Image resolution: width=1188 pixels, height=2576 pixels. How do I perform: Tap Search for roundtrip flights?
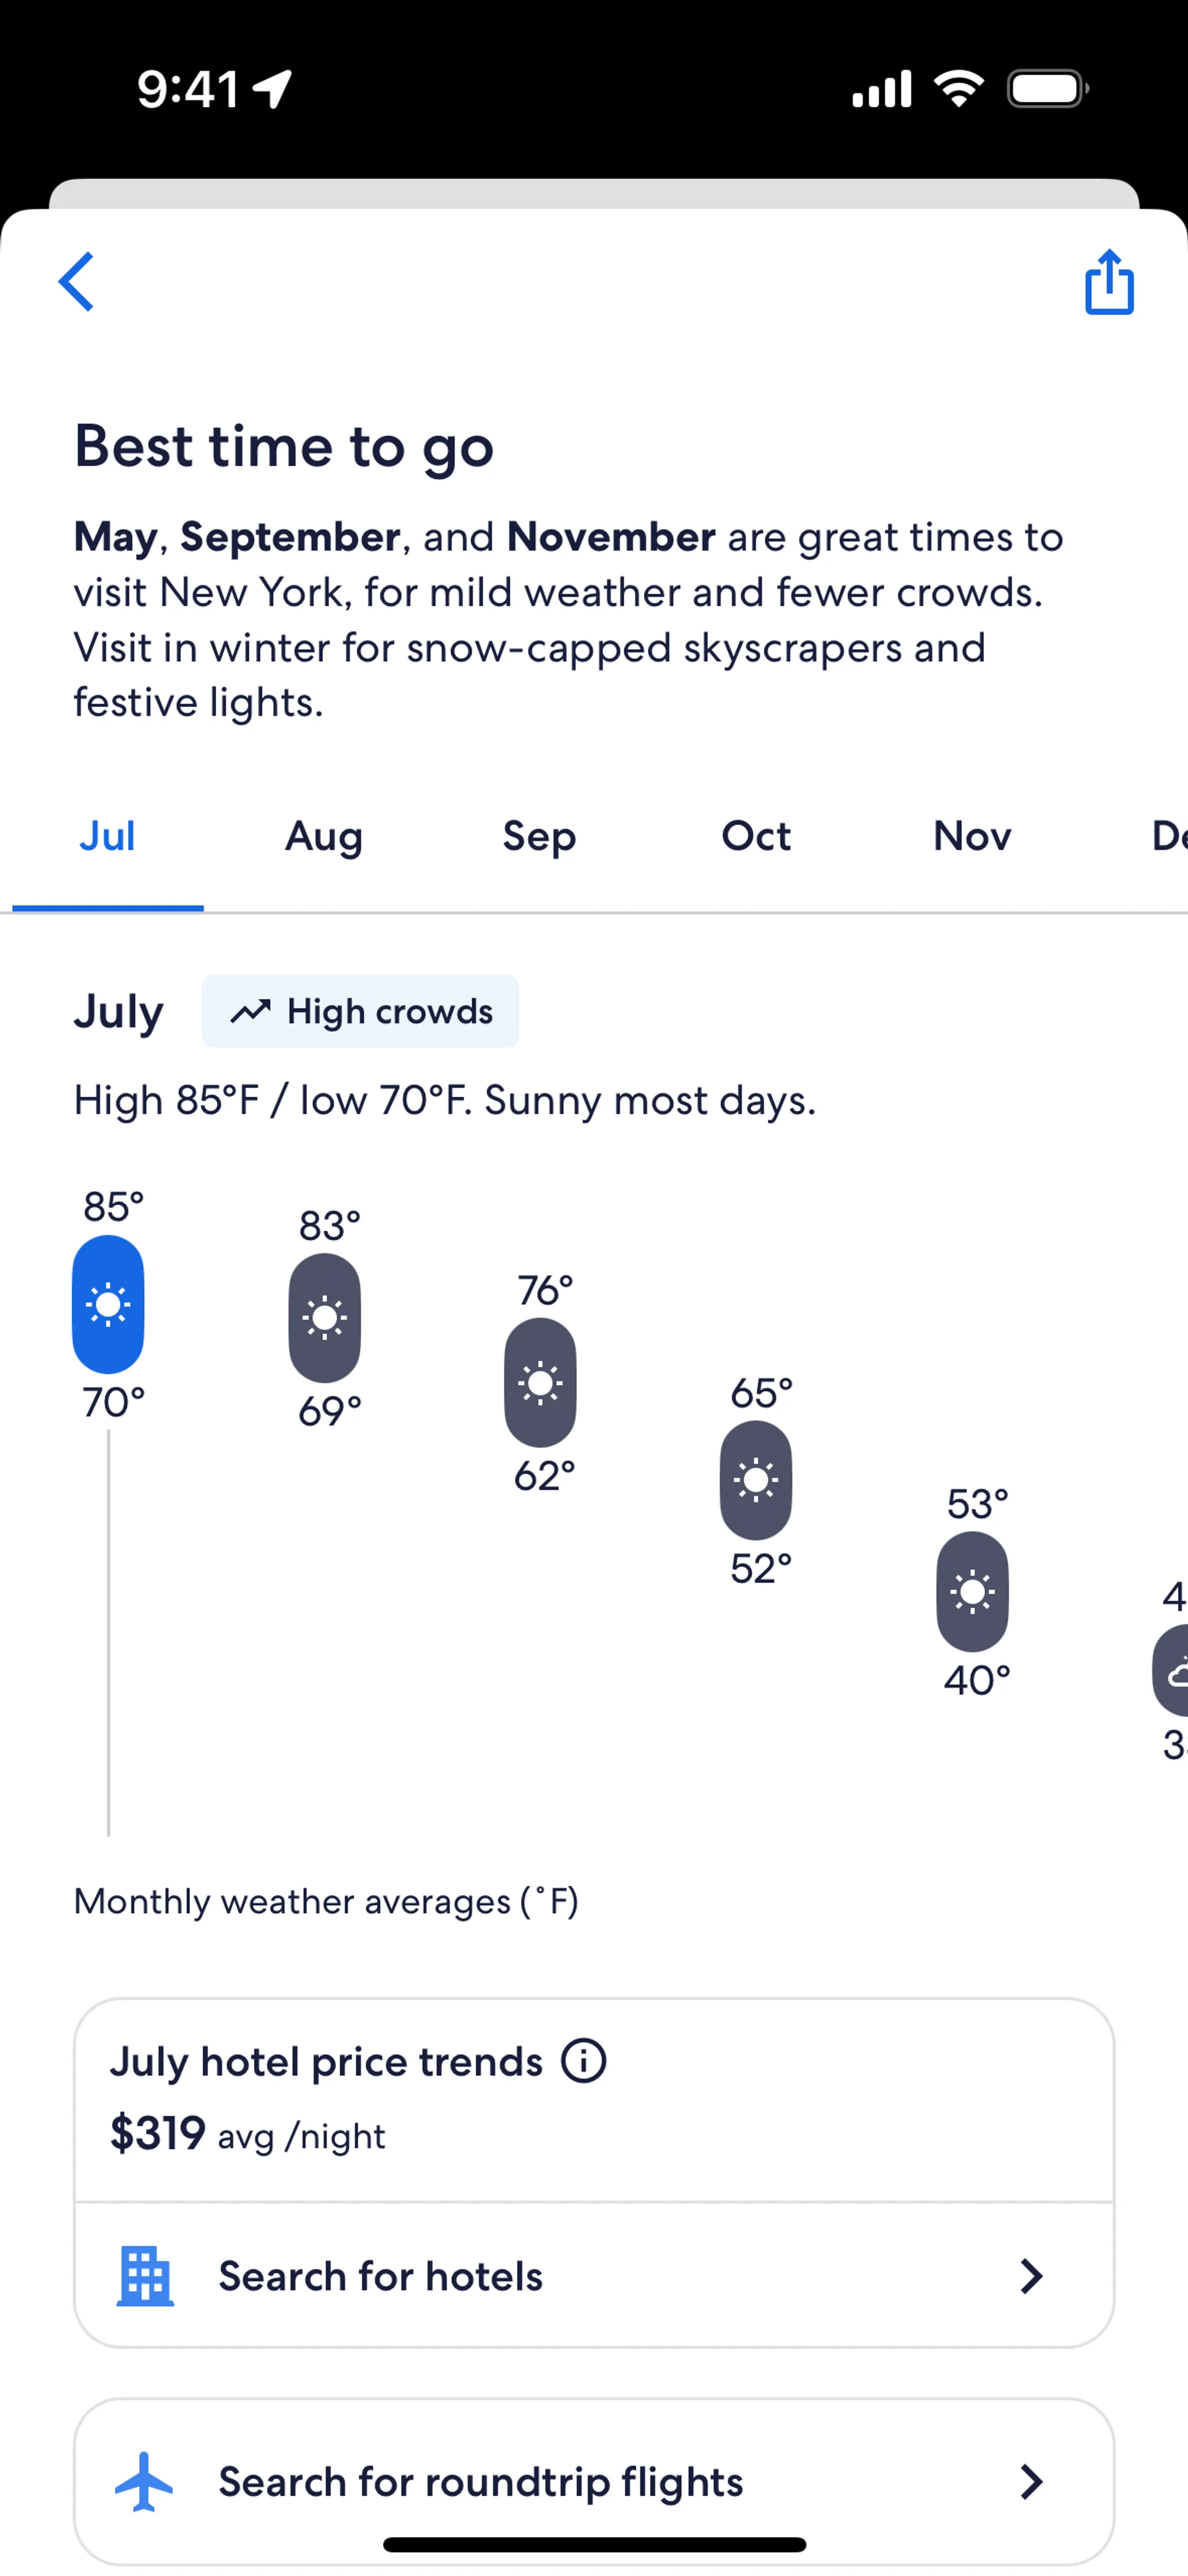tap(594, 2481)
